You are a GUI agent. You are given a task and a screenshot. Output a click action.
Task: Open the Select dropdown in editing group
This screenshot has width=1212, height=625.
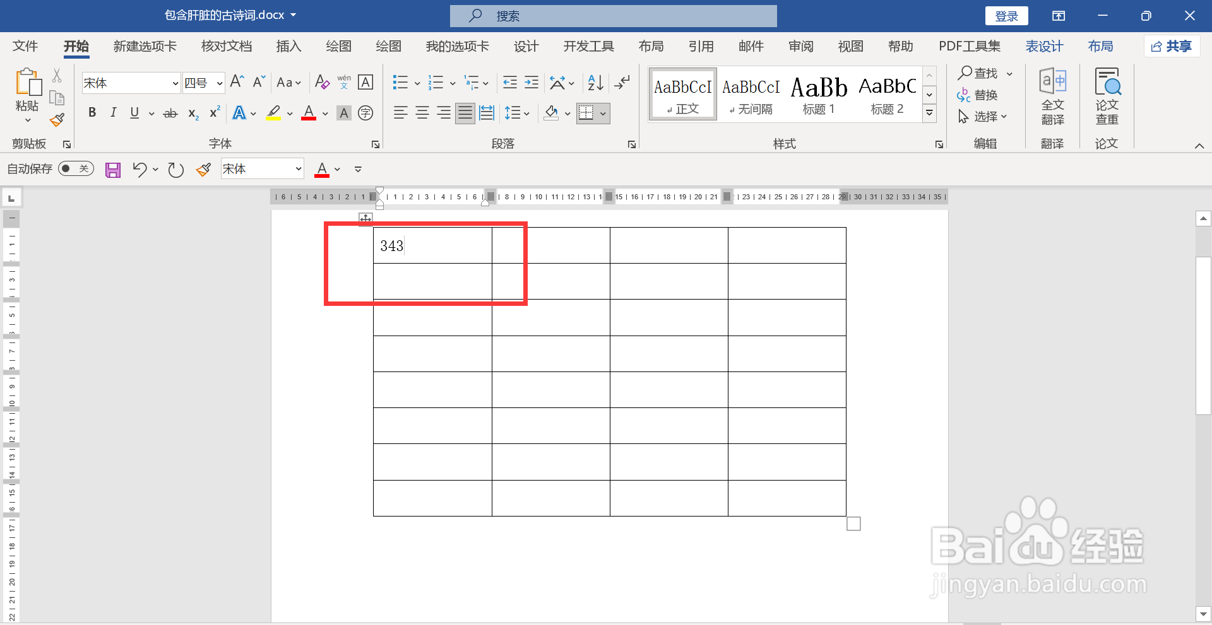(982, 117)
